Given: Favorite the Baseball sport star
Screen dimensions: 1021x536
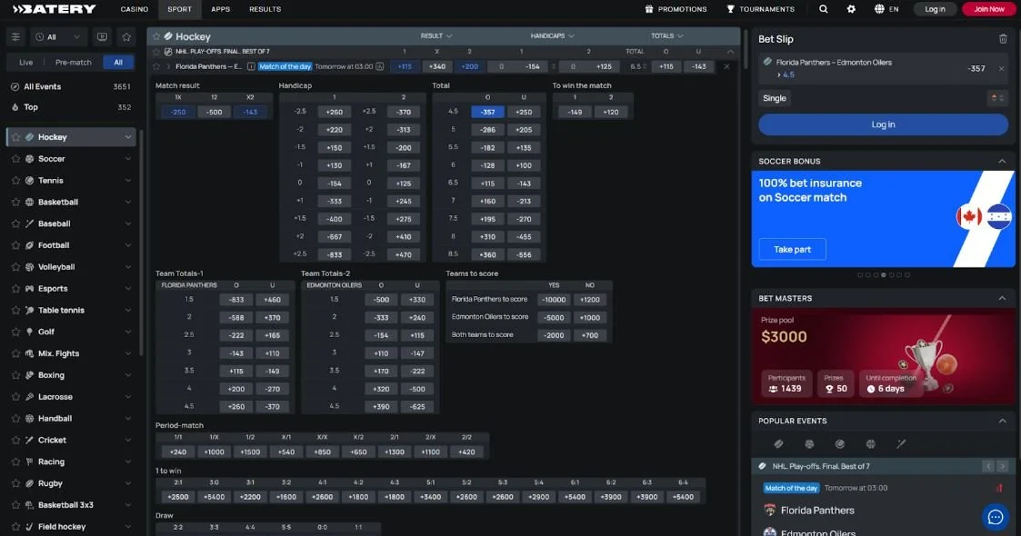Looking at the screenshot, I should (x=15, y=223).
